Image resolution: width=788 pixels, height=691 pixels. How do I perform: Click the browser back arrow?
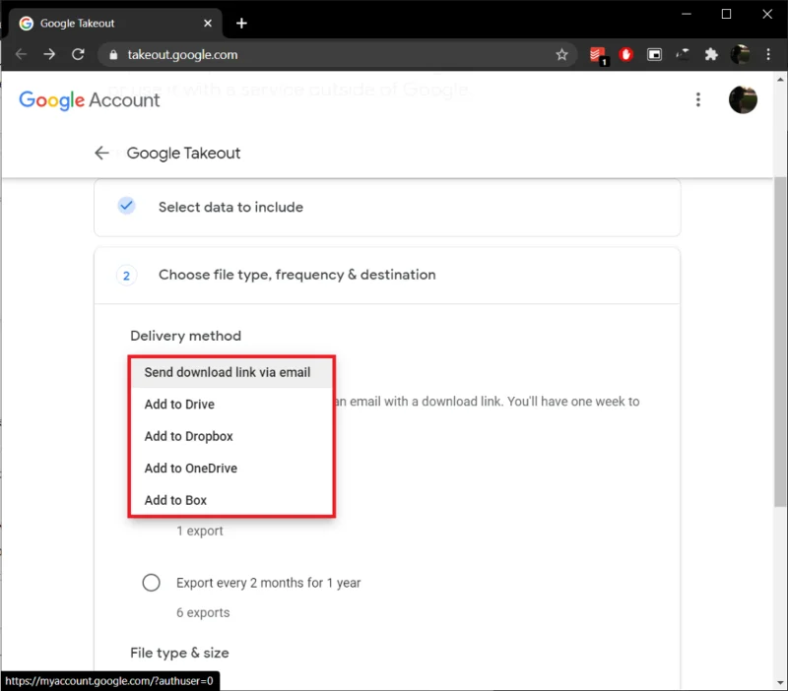click(x=21, y=54)
